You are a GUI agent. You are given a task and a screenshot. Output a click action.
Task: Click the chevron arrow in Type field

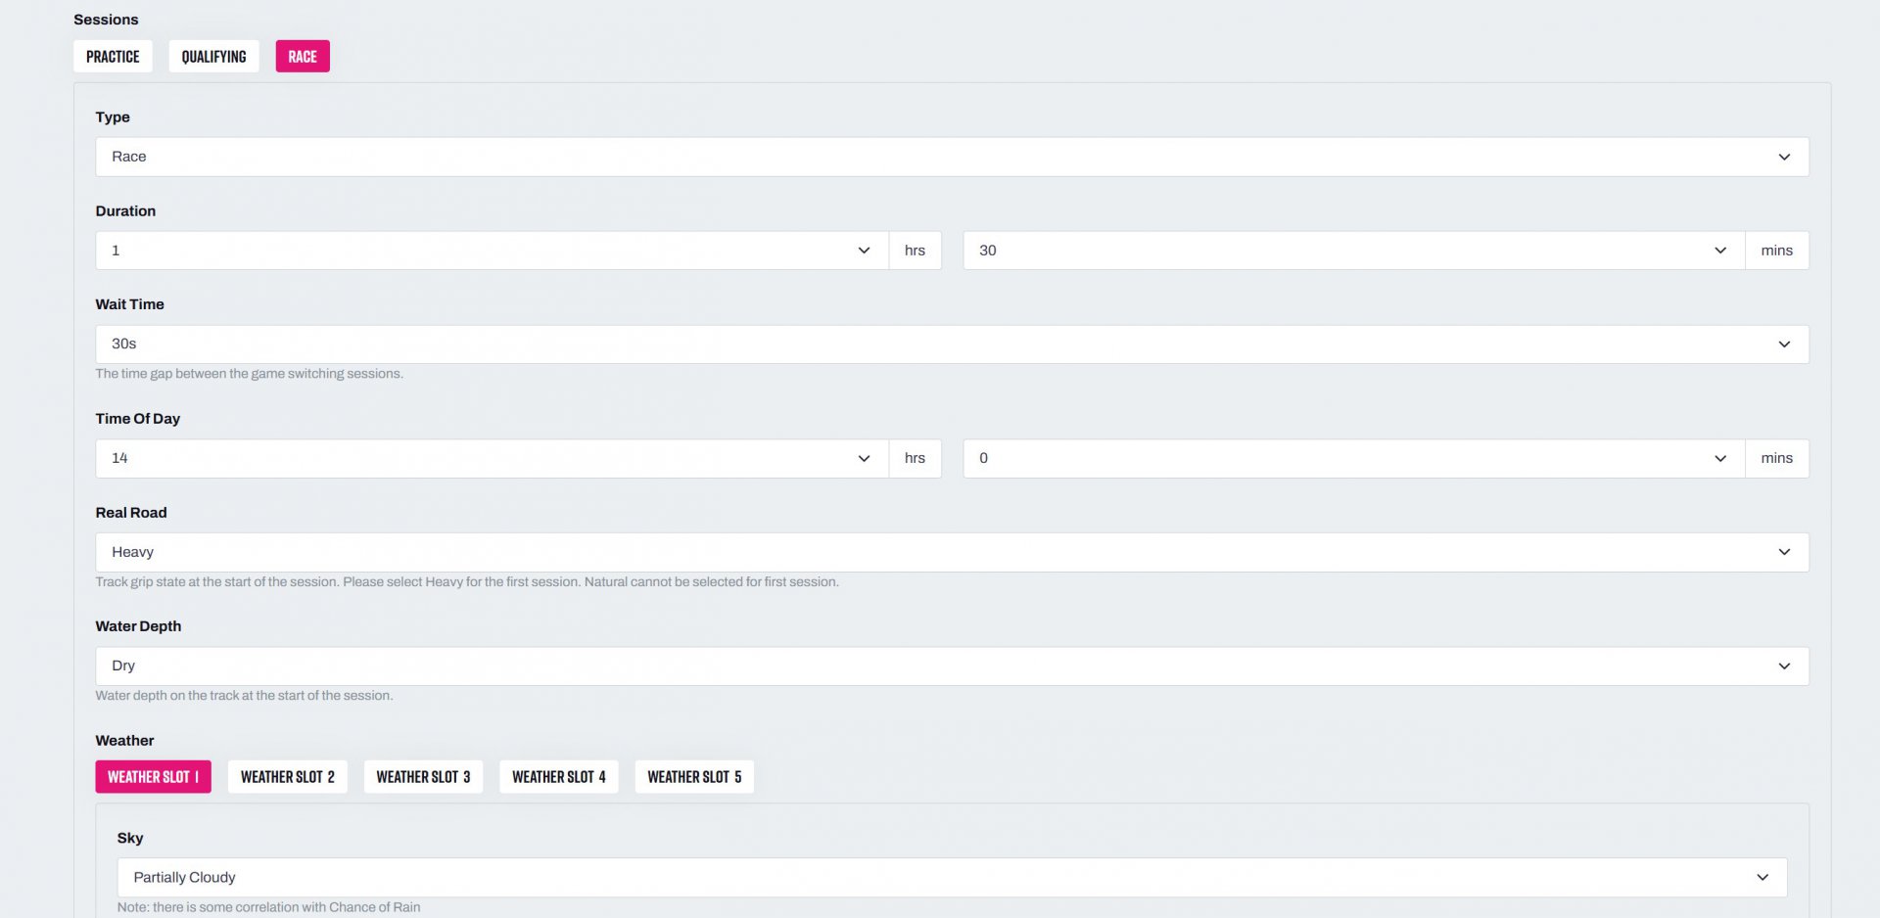1784,157
